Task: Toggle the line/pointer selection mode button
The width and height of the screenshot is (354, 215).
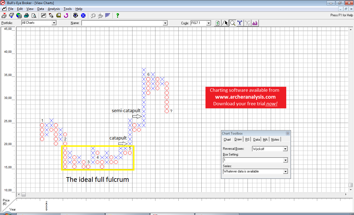Action: 226,23
